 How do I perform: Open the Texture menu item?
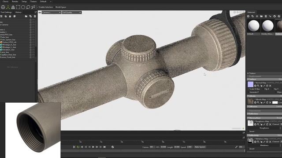(33, 1)
